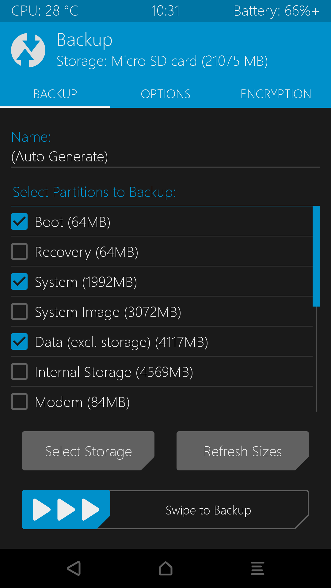Check the System Image checkbox

19,311
